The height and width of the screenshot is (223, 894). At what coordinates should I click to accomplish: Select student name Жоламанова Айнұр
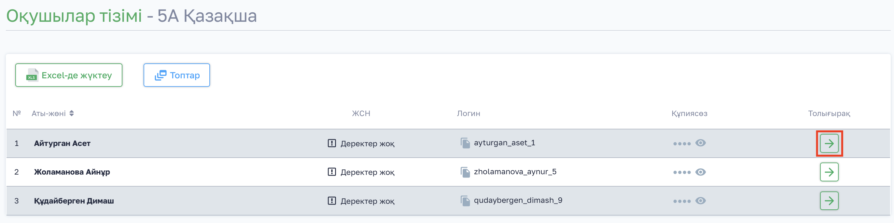72,172
